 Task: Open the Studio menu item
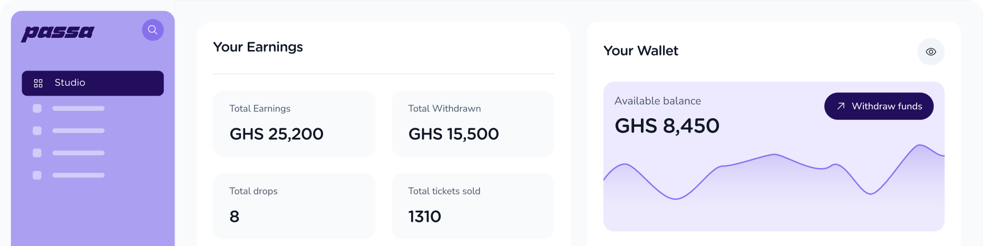pos(93,83)
